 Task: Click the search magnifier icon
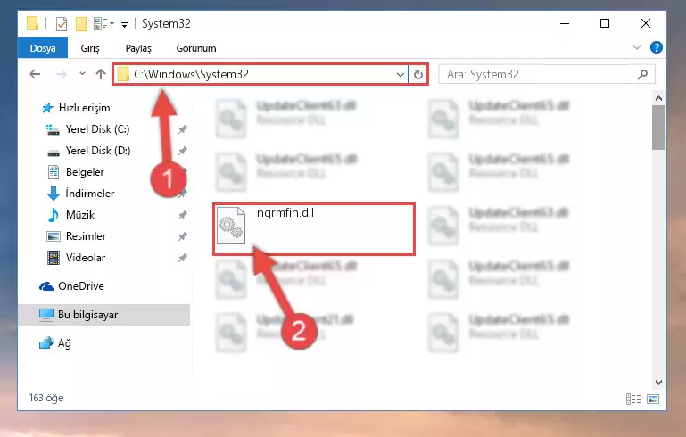(642, 74)
